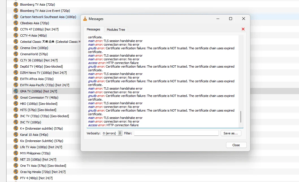The height and width of the screenshot is (182, 299).
Task: Click the globe icon beside HBO (1080p)
Action: pyautogui.click(x=16, y=103)
